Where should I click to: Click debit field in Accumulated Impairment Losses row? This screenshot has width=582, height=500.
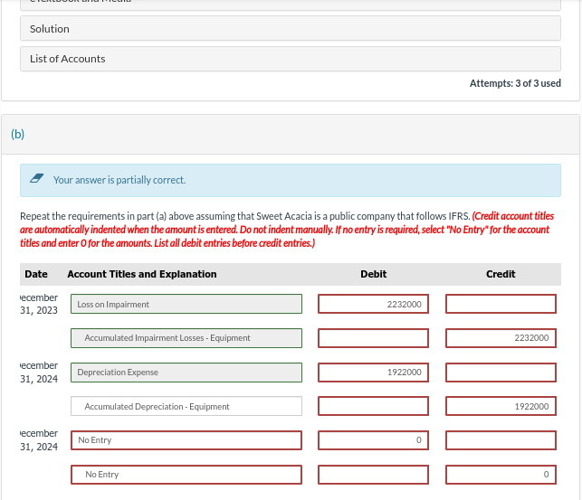(373, 338)
